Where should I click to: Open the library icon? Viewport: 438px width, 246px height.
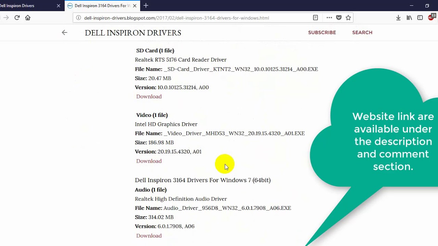409,18
